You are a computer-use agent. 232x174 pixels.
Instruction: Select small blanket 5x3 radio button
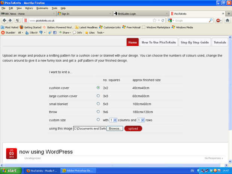(98, 104)
